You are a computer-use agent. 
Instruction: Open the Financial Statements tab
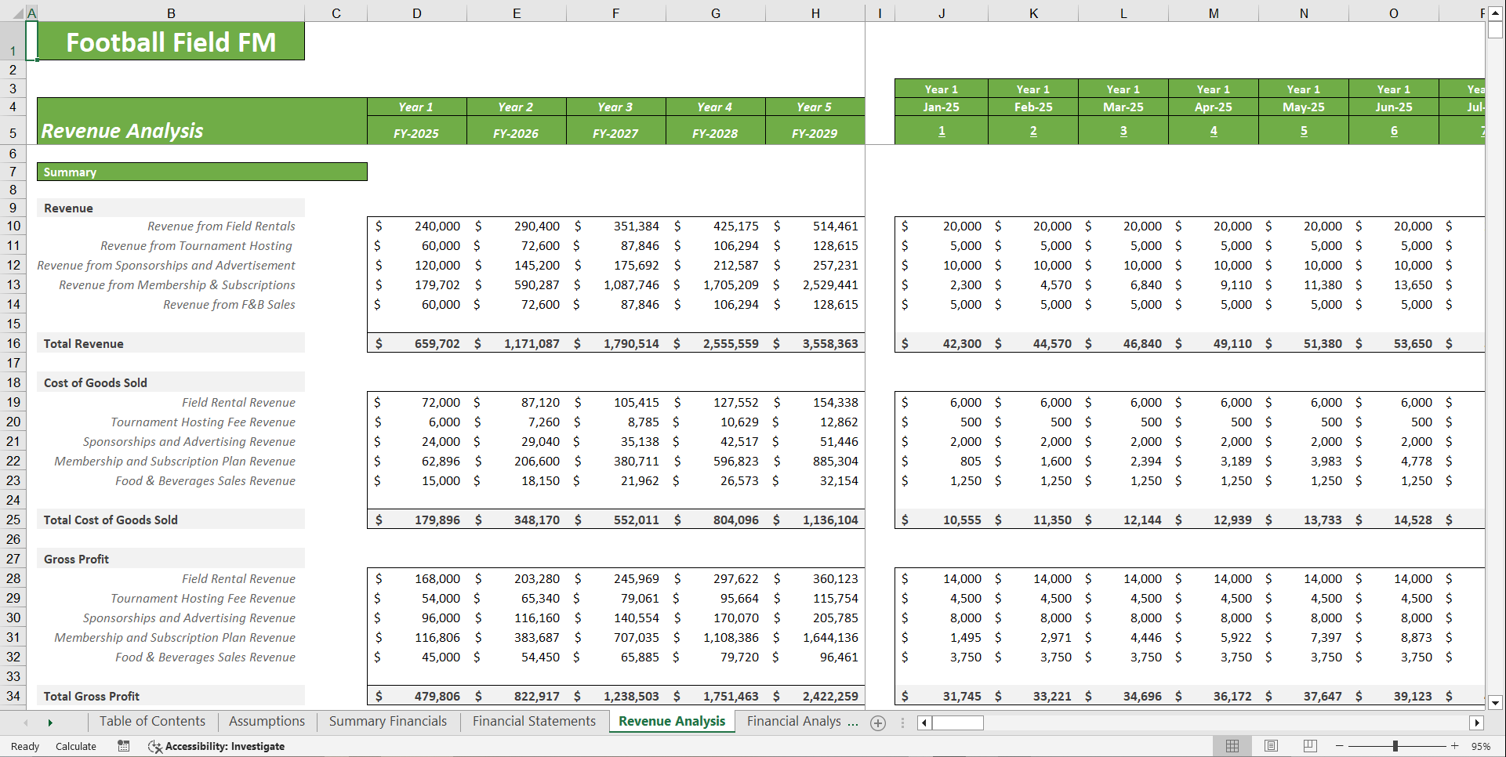534,721
